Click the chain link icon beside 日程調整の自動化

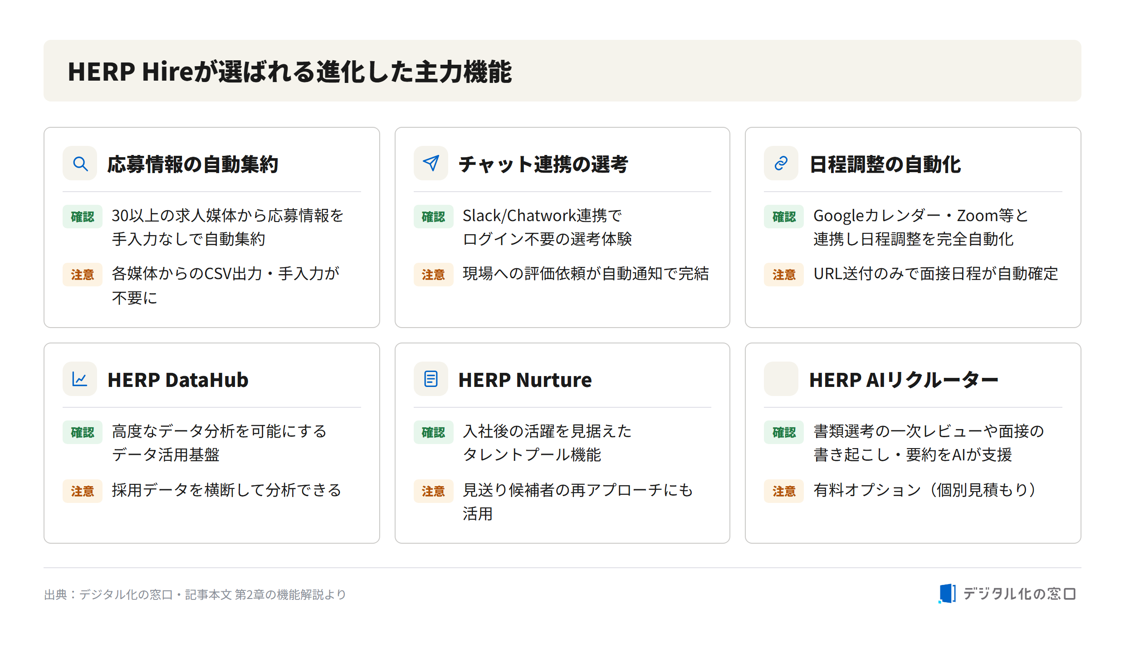pos(781,164)
